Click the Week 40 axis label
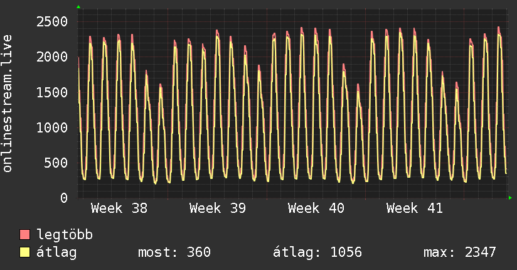 tap(316, 208)
